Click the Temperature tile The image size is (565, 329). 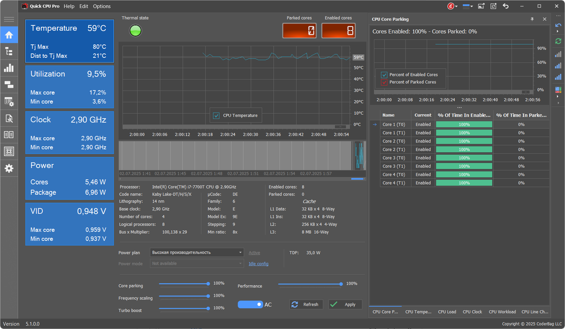click(x=69, y=41)
